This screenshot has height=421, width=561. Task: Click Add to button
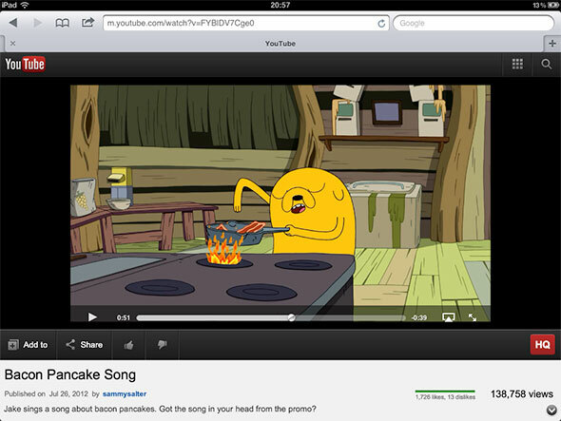pos(28,345)
